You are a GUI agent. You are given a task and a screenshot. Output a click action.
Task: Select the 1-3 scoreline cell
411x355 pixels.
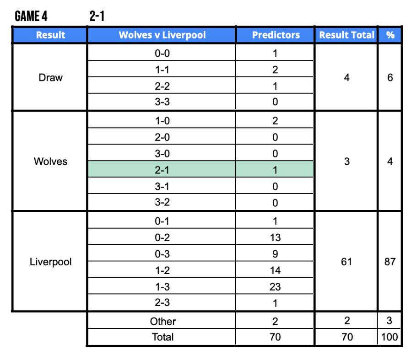point(162,287)
